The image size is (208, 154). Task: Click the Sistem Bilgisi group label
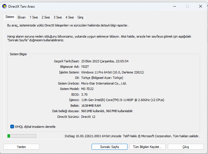18,54
